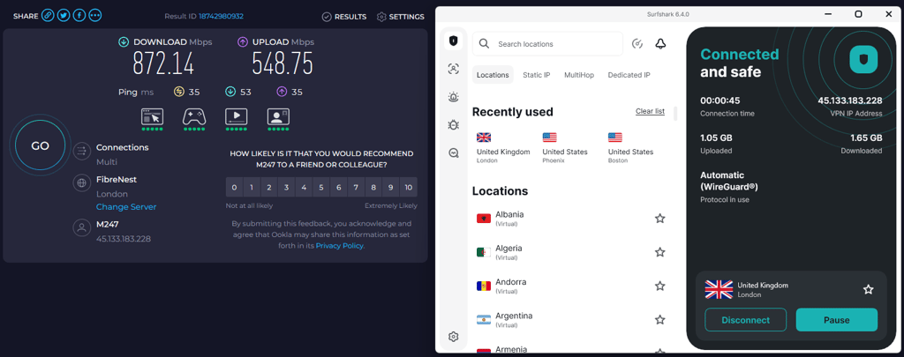This screenshot has height=357, width=904.
Task: Click the Change Server link
Action: tap(126, 207)
